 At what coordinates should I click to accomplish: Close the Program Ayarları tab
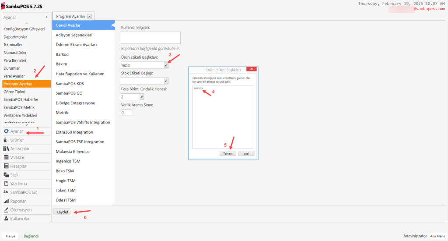pos(89,17)
